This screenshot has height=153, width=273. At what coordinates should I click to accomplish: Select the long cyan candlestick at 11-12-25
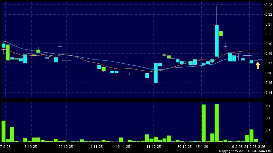tap(156, 73)
